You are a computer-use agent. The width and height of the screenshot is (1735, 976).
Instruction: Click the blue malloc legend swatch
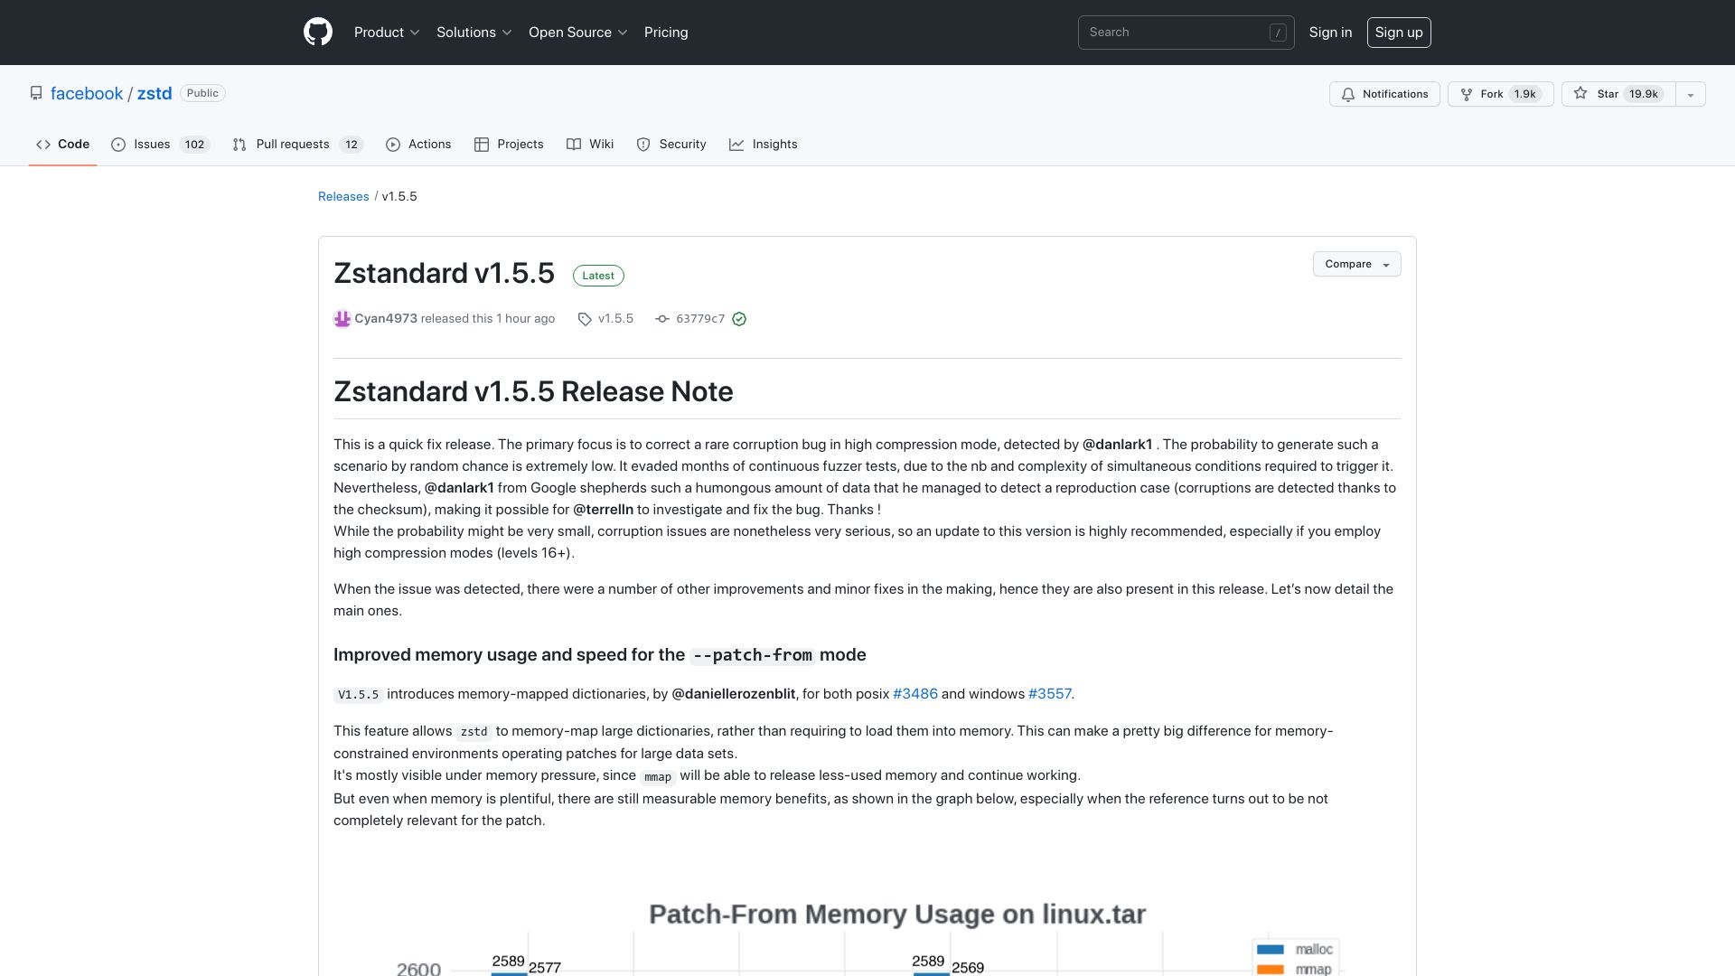1271,949
